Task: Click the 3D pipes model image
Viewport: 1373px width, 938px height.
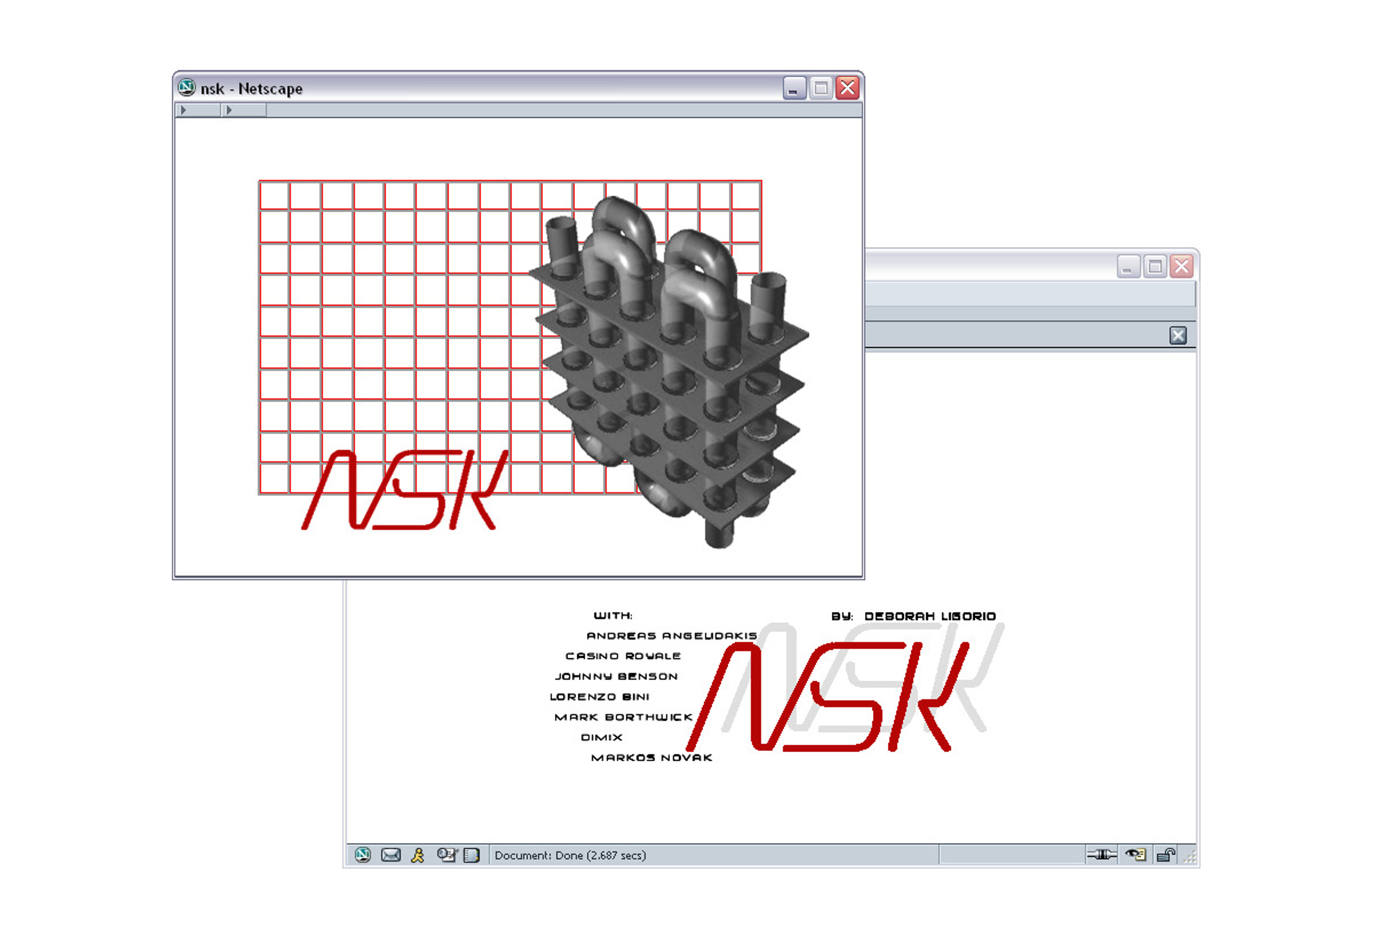Action: (669, 373)
